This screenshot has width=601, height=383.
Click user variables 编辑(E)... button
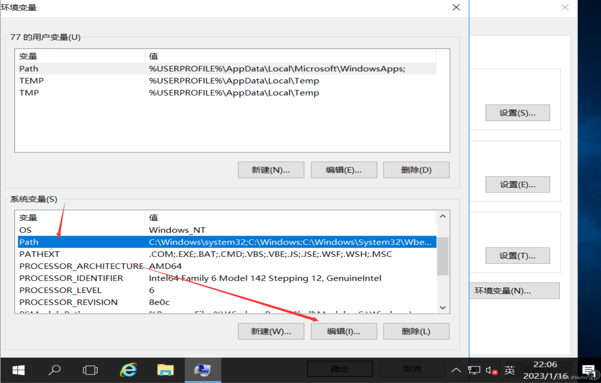click(x=344, y=170)
